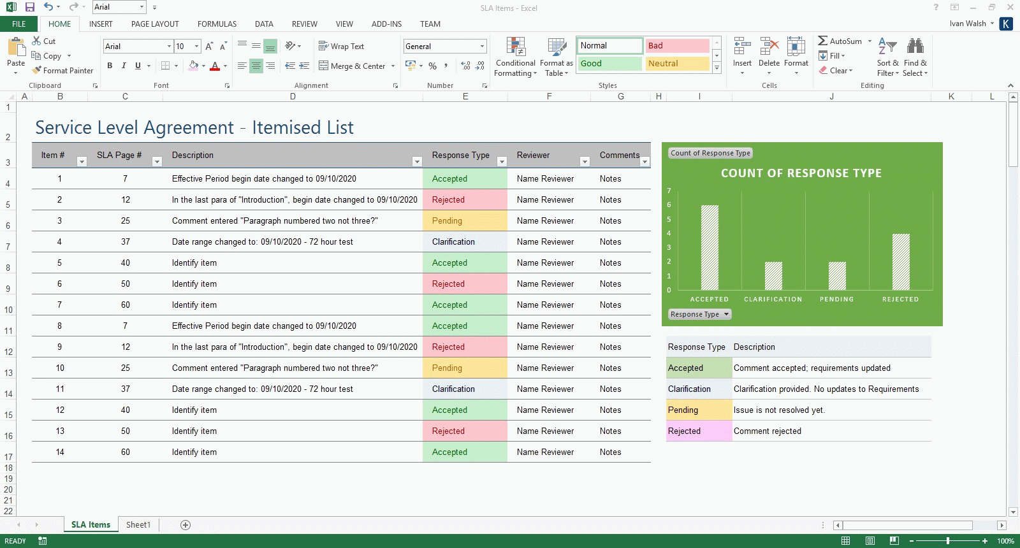The height and width of the screenshot is (548, 1020).
Task: Open the Sort & Filter tool
Action: 887,47
